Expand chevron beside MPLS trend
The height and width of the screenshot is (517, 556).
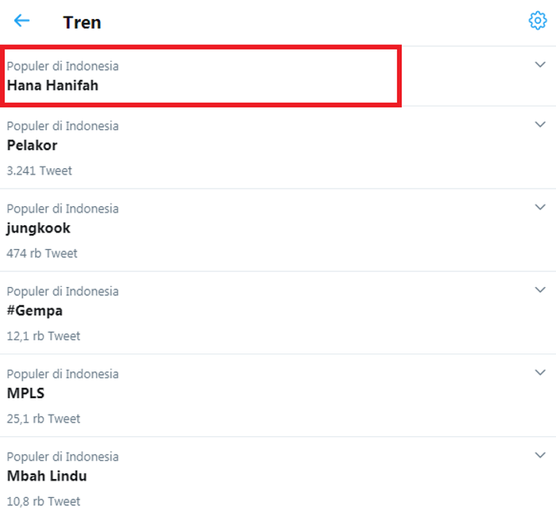point(540,373)
